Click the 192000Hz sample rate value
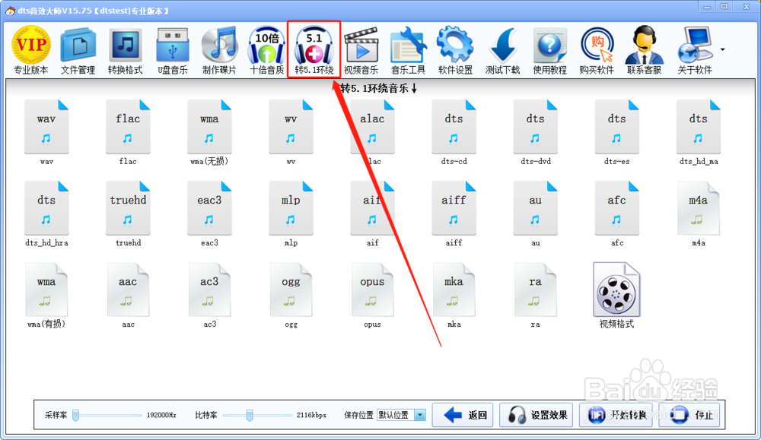Viewport: 761px width, 440px height. coord(161,415)
